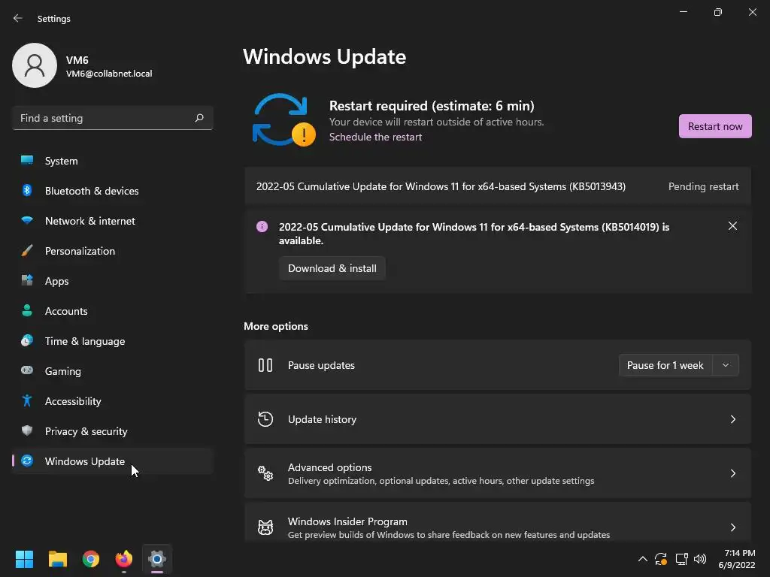Expand the Update history section

pyautogui.click(x=732, y=419)
